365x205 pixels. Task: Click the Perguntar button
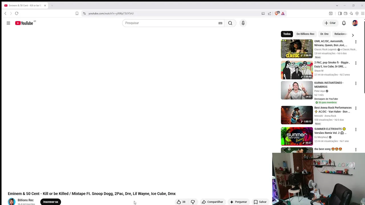coord(238,202)
